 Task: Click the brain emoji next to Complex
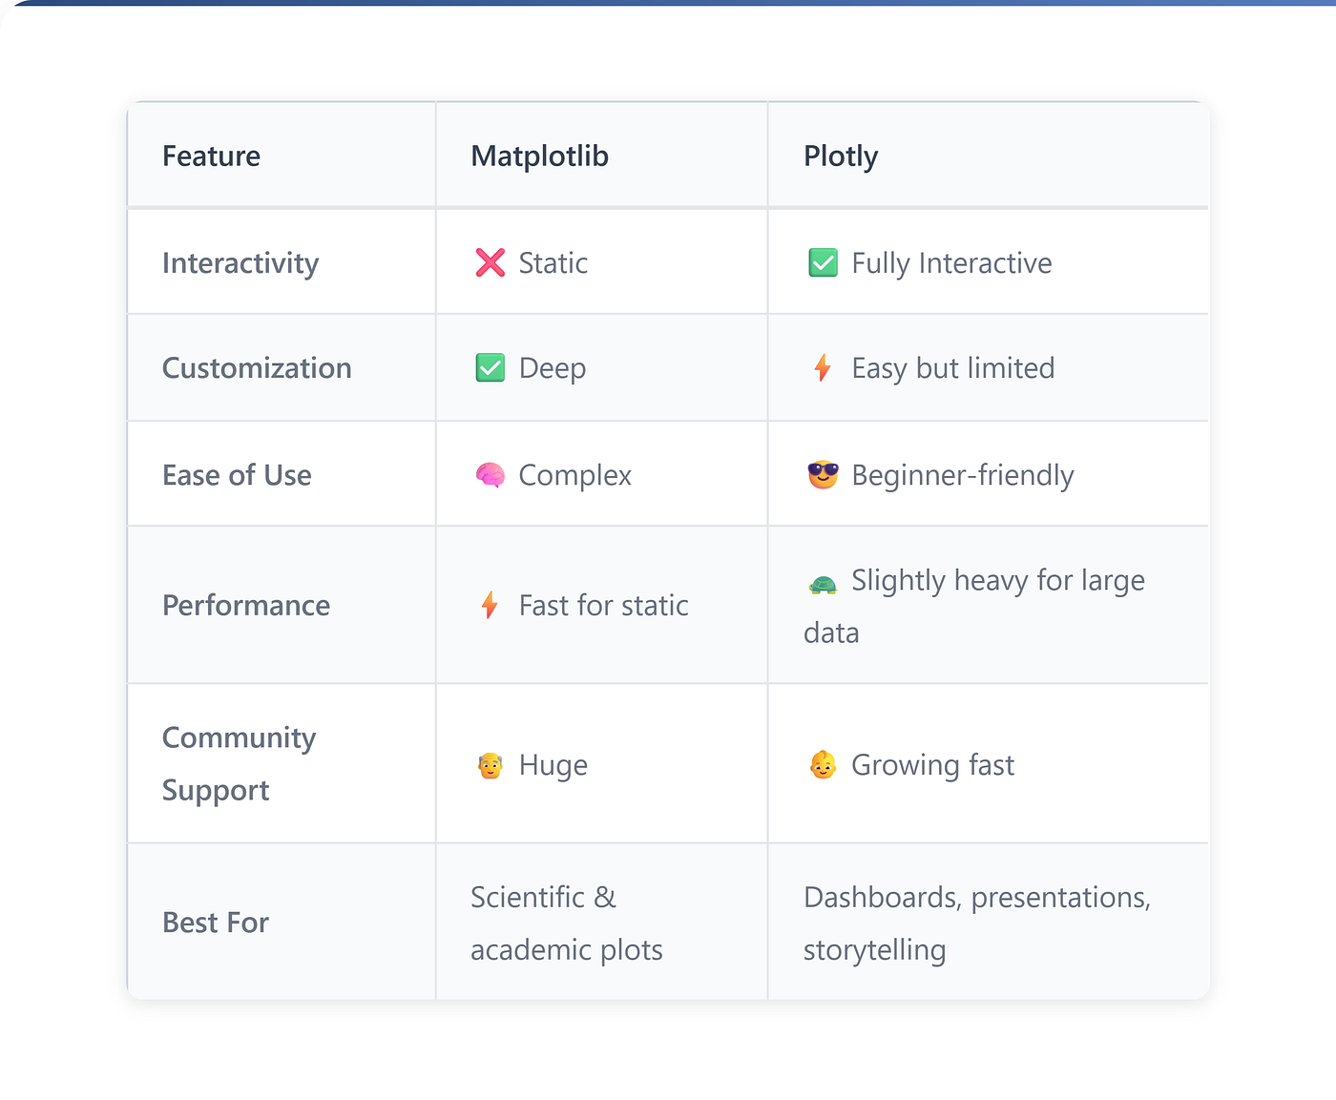pyautogui.click(x=490, y=474)
